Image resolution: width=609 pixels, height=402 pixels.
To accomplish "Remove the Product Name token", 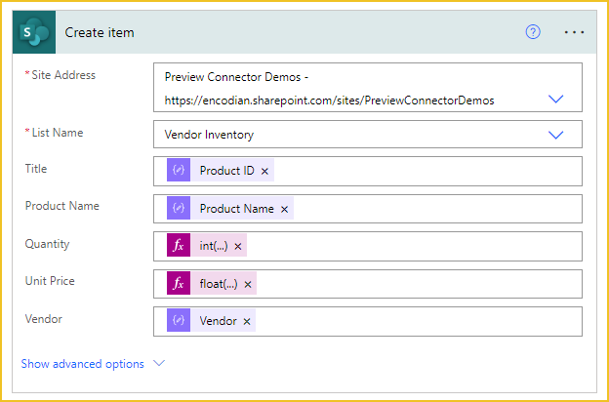I will [x=284, y=210].
